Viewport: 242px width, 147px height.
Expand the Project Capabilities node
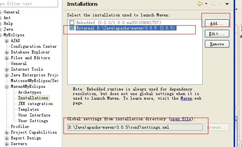pos(6,132)
